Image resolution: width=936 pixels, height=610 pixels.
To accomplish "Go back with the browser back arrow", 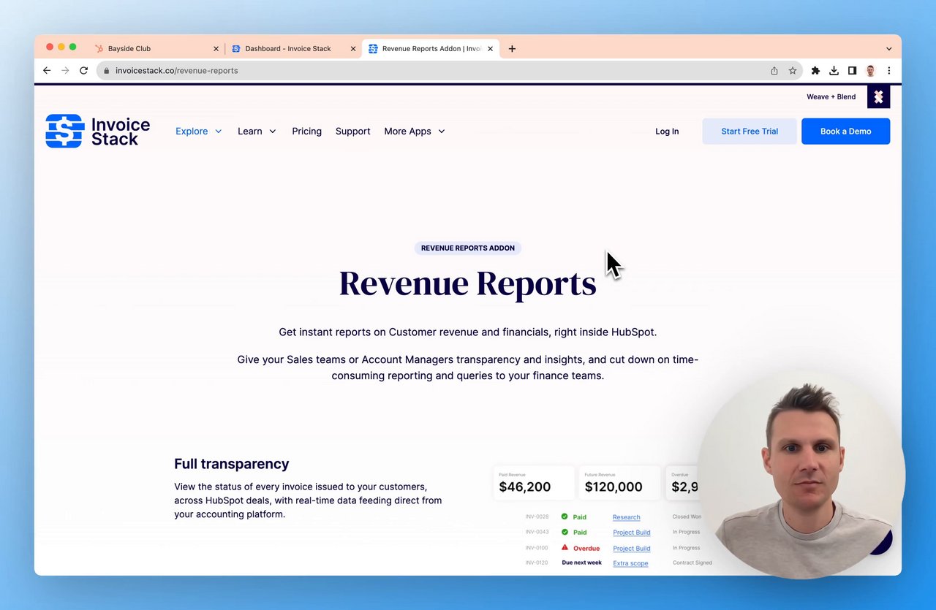I will click(x=47, y=71).
